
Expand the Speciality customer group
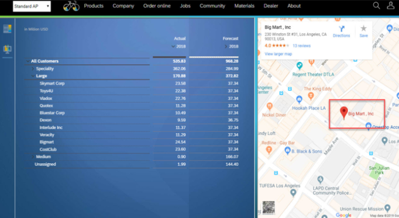33,68
